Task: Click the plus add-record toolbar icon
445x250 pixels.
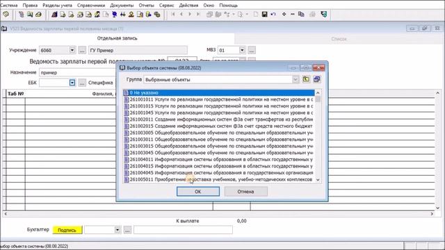Action: click(x=284, y=14)
